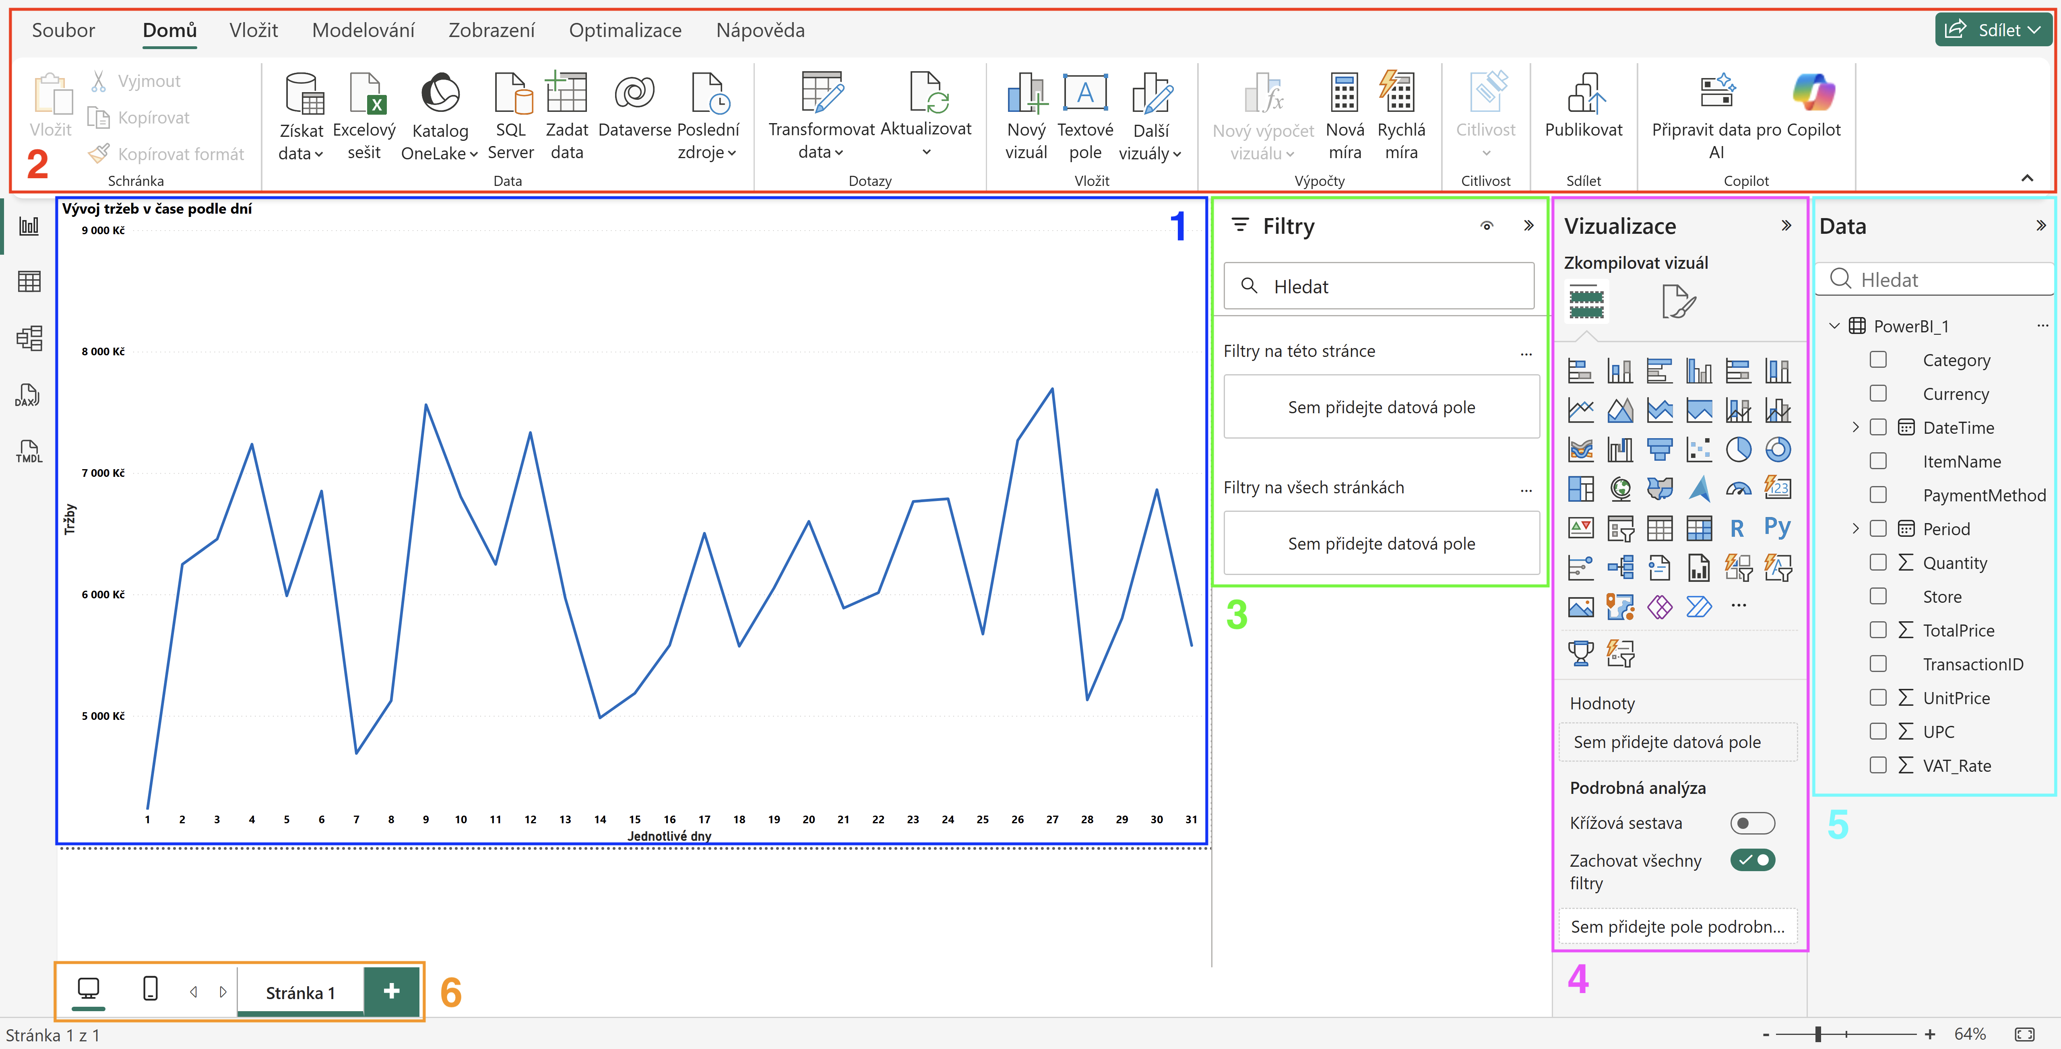The image size is (2061, 1049).
Task: Open the Table view sidebar icon
Action: [x=29, y=281]
